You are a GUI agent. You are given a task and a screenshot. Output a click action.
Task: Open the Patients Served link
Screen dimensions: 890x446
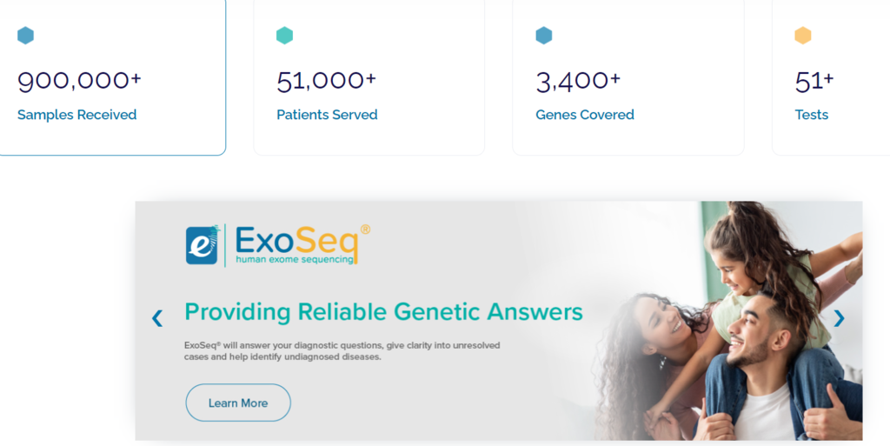327,115
